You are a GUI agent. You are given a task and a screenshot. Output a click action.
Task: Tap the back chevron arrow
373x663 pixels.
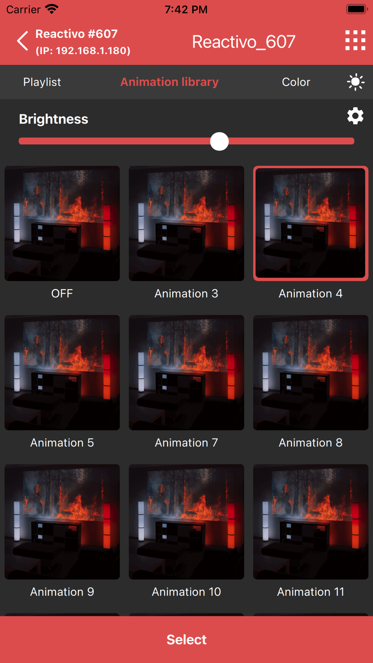(23, 41)
